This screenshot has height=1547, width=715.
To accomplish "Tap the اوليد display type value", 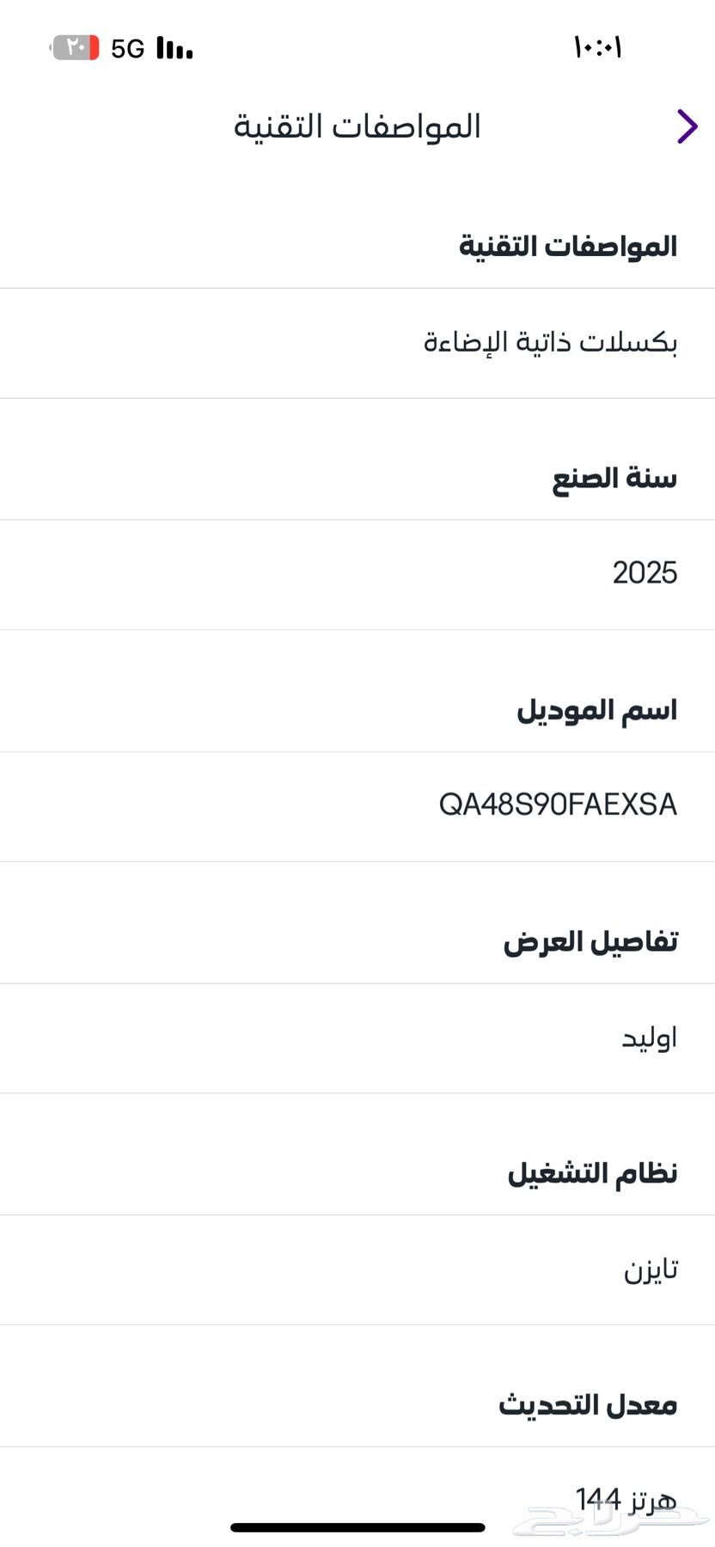I will pos(650,1037).
